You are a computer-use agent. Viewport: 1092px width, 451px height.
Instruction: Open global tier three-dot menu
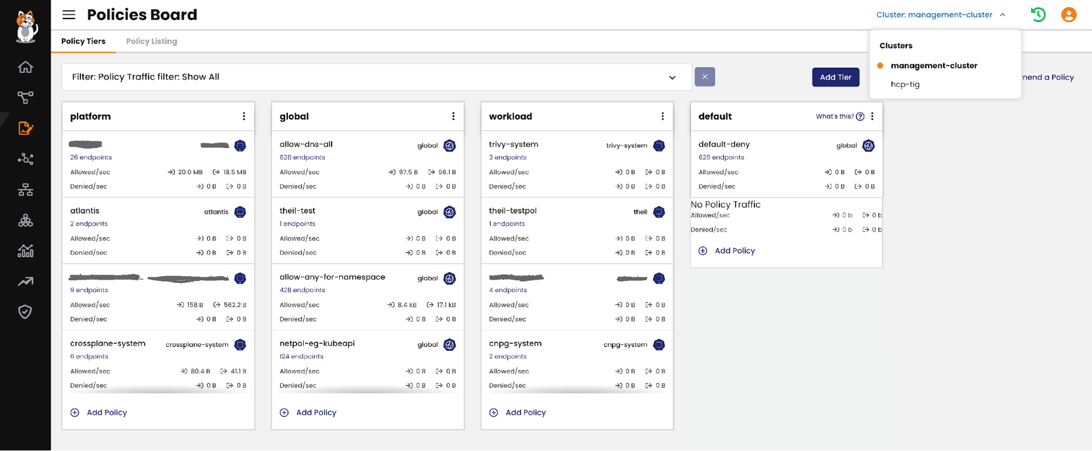[x=453, y=116]
